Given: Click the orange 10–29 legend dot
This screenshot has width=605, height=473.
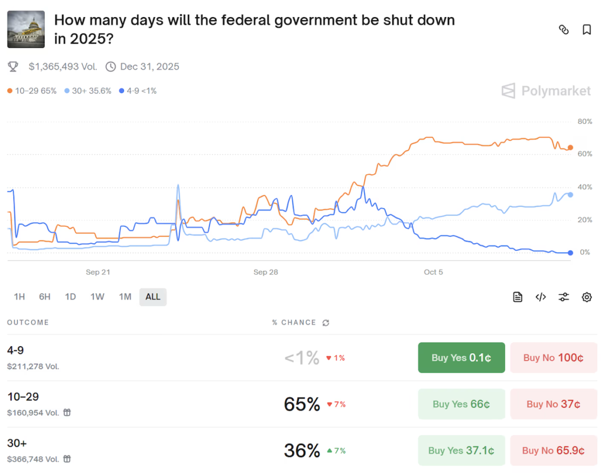Looking at the screenshot, I should [10, 91].
